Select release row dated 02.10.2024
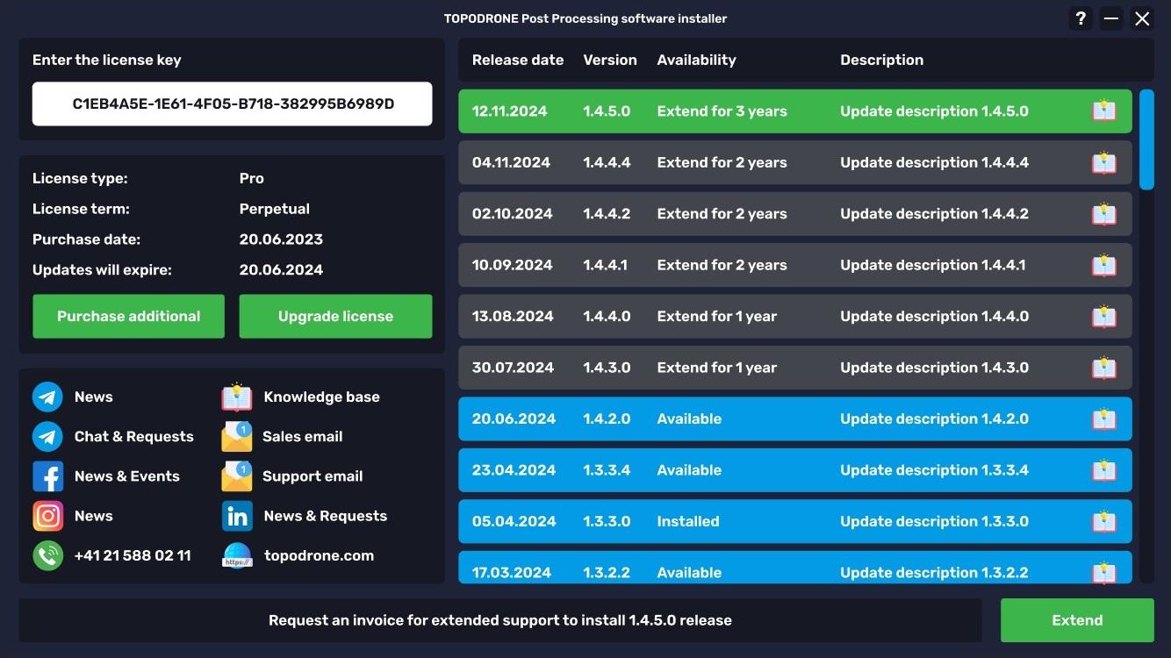Image resolution: width=1171 pixels, height=658 pixels. tap(795, 213)
